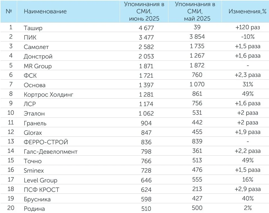Click the ПСФ КРОСТ row name

pos(42,190)
